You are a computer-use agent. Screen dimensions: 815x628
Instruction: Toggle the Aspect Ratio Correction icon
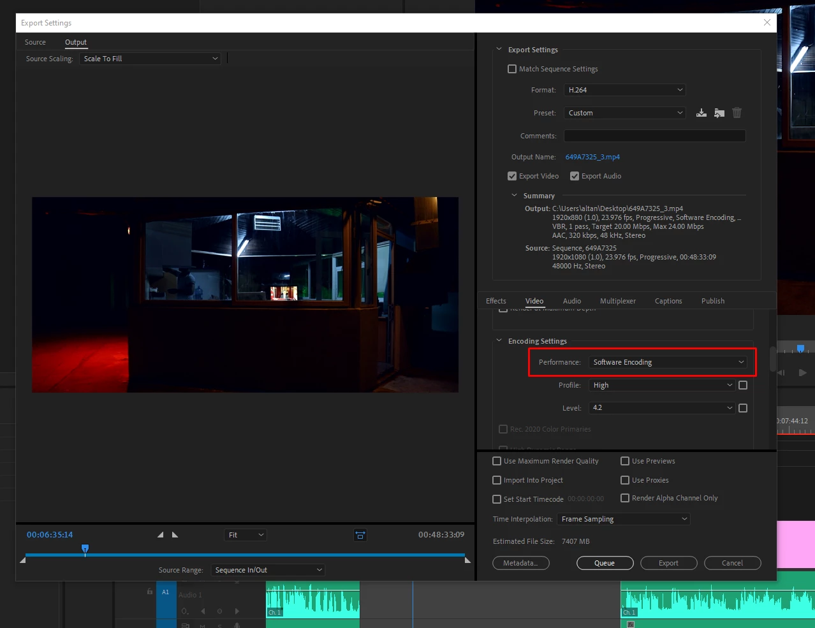point(360,535)
